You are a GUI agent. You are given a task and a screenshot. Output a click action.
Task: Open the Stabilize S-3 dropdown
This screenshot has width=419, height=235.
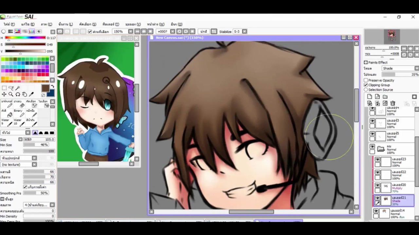[245, 32]
